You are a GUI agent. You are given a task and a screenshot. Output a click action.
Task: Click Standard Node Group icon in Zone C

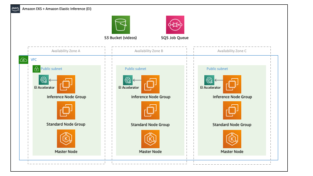click(232, 110)
